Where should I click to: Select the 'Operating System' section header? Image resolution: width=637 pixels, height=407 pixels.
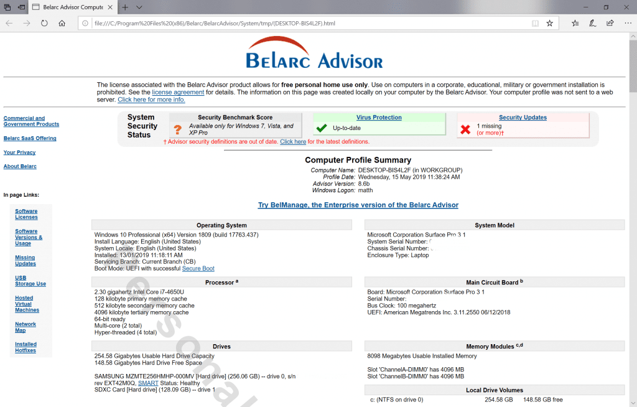click(x=222, y=225)
